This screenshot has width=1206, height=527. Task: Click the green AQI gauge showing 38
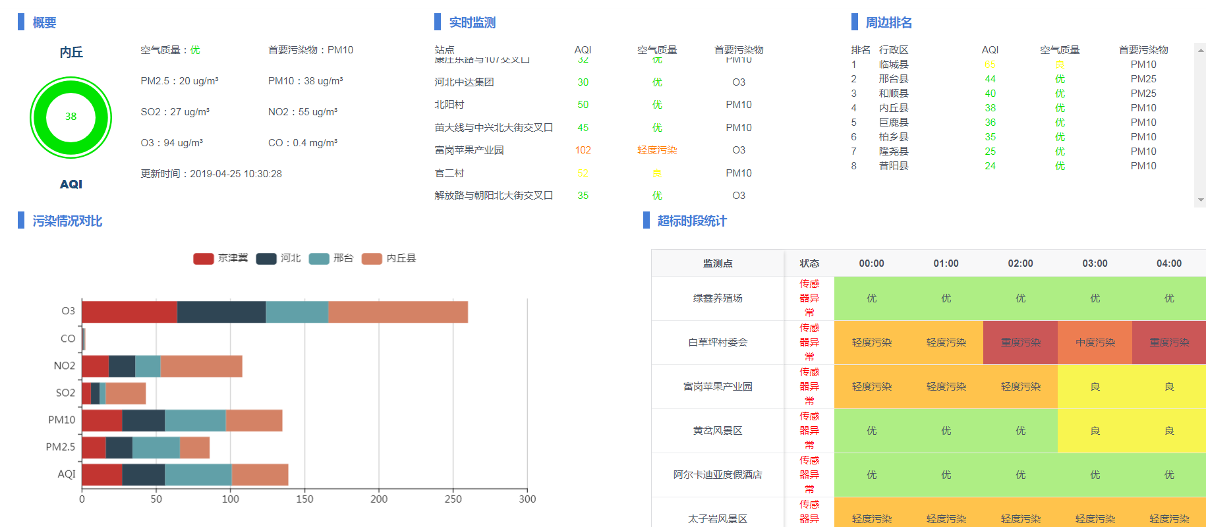pyautogui.click(x=71, y=117)
